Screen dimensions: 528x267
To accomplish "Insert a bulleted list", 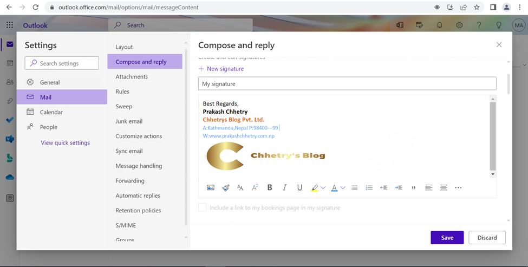I will pyautogui.click(x=354, y=187).
